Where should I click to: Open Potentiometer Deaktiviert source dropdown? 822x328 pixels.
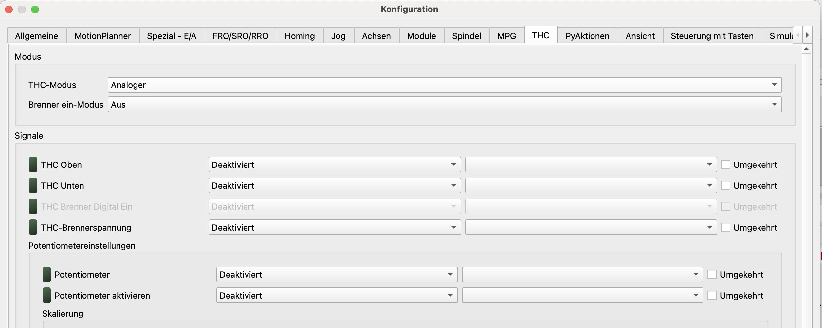337,274
